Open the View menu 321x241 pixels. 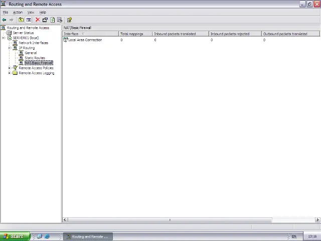coord(31,12)
